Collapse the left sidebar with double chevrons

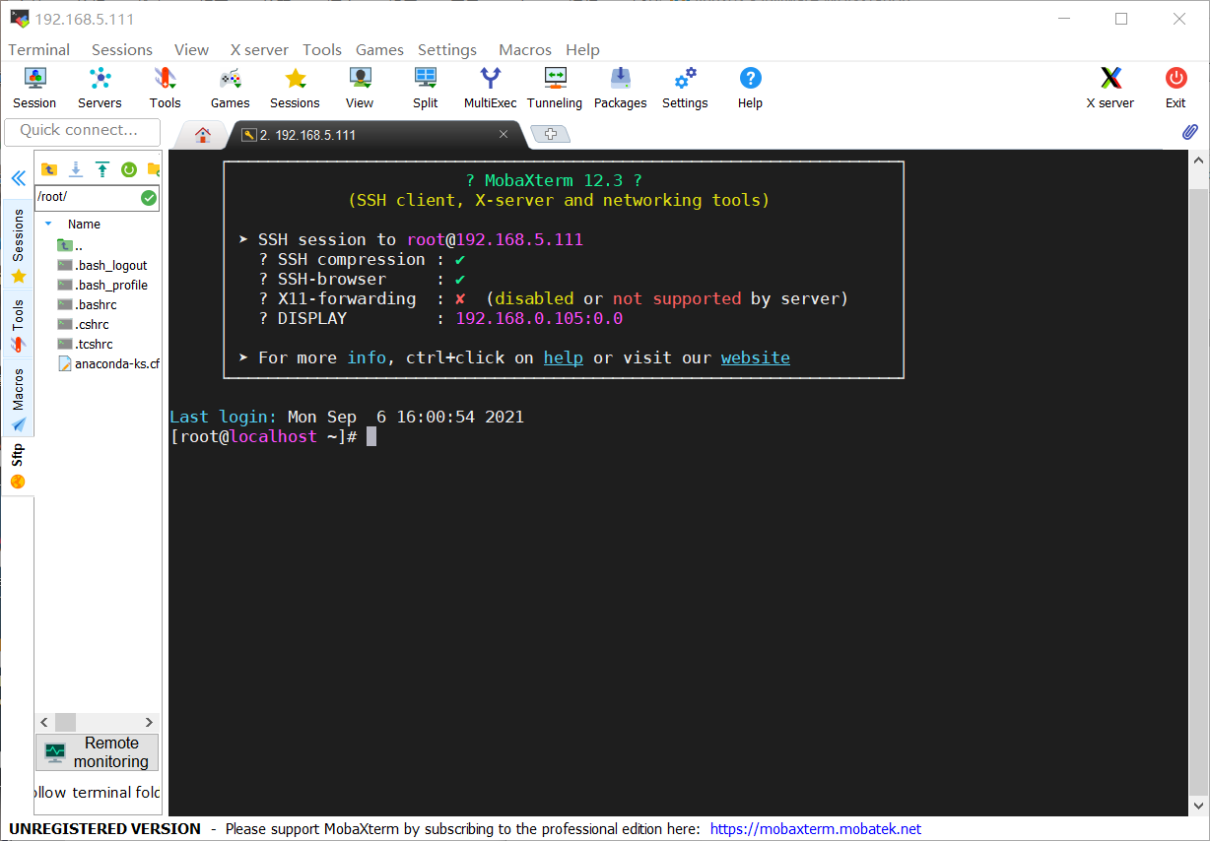(18, 178)
